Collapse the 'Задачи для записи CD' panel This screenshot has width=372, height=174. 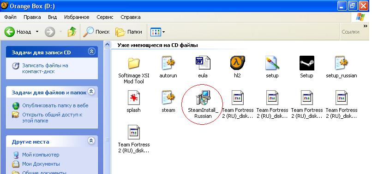[91, 52]
